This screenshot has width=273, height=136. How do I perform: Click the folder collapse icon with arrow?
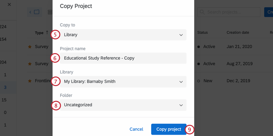tap(34, 12)
